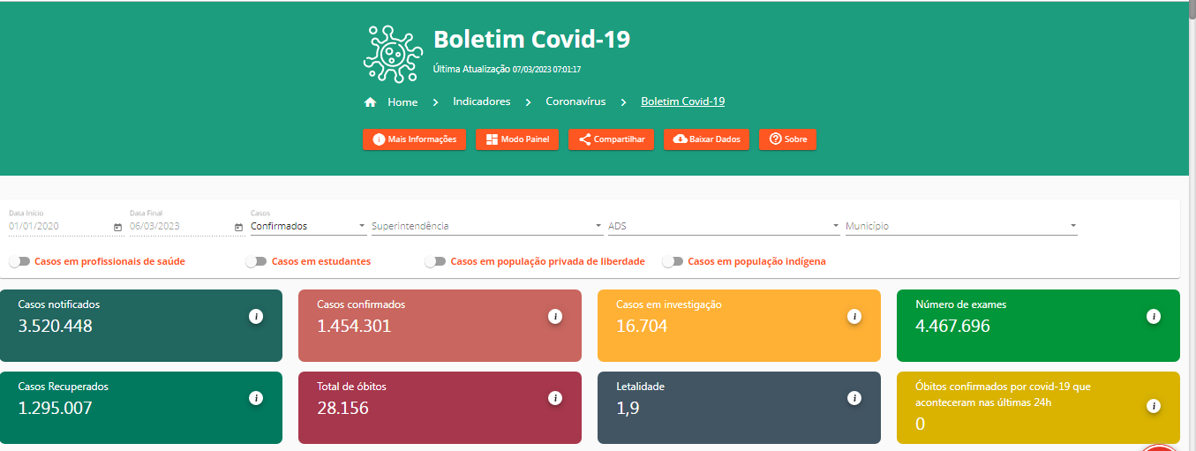Open the Sobre button
The image size is (1196, 451).
click(x=787, y=139)
